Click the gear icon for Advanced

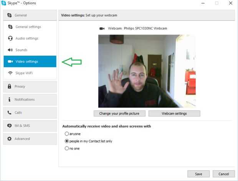point(10,139)
